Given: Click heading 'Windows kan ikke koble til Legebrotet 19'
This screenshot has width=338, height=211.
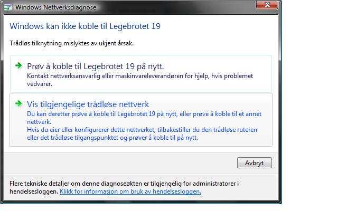Looking at the screenshot, I should [x=85, y=26].
